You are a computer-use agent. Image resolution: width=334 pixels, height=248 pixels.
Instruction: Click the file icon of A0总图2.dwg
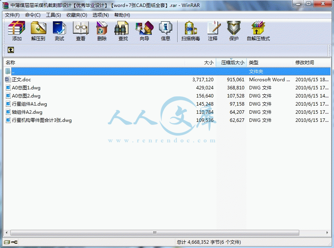pos(8,96)
